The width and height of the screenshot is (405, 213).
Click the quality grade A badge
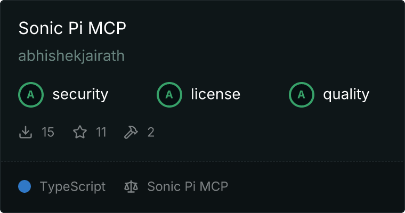(x=302, y=95)
